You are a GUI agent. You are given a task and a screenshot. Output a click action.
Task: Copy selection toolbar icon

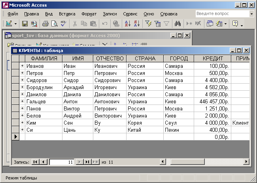[x=84, y=24]
